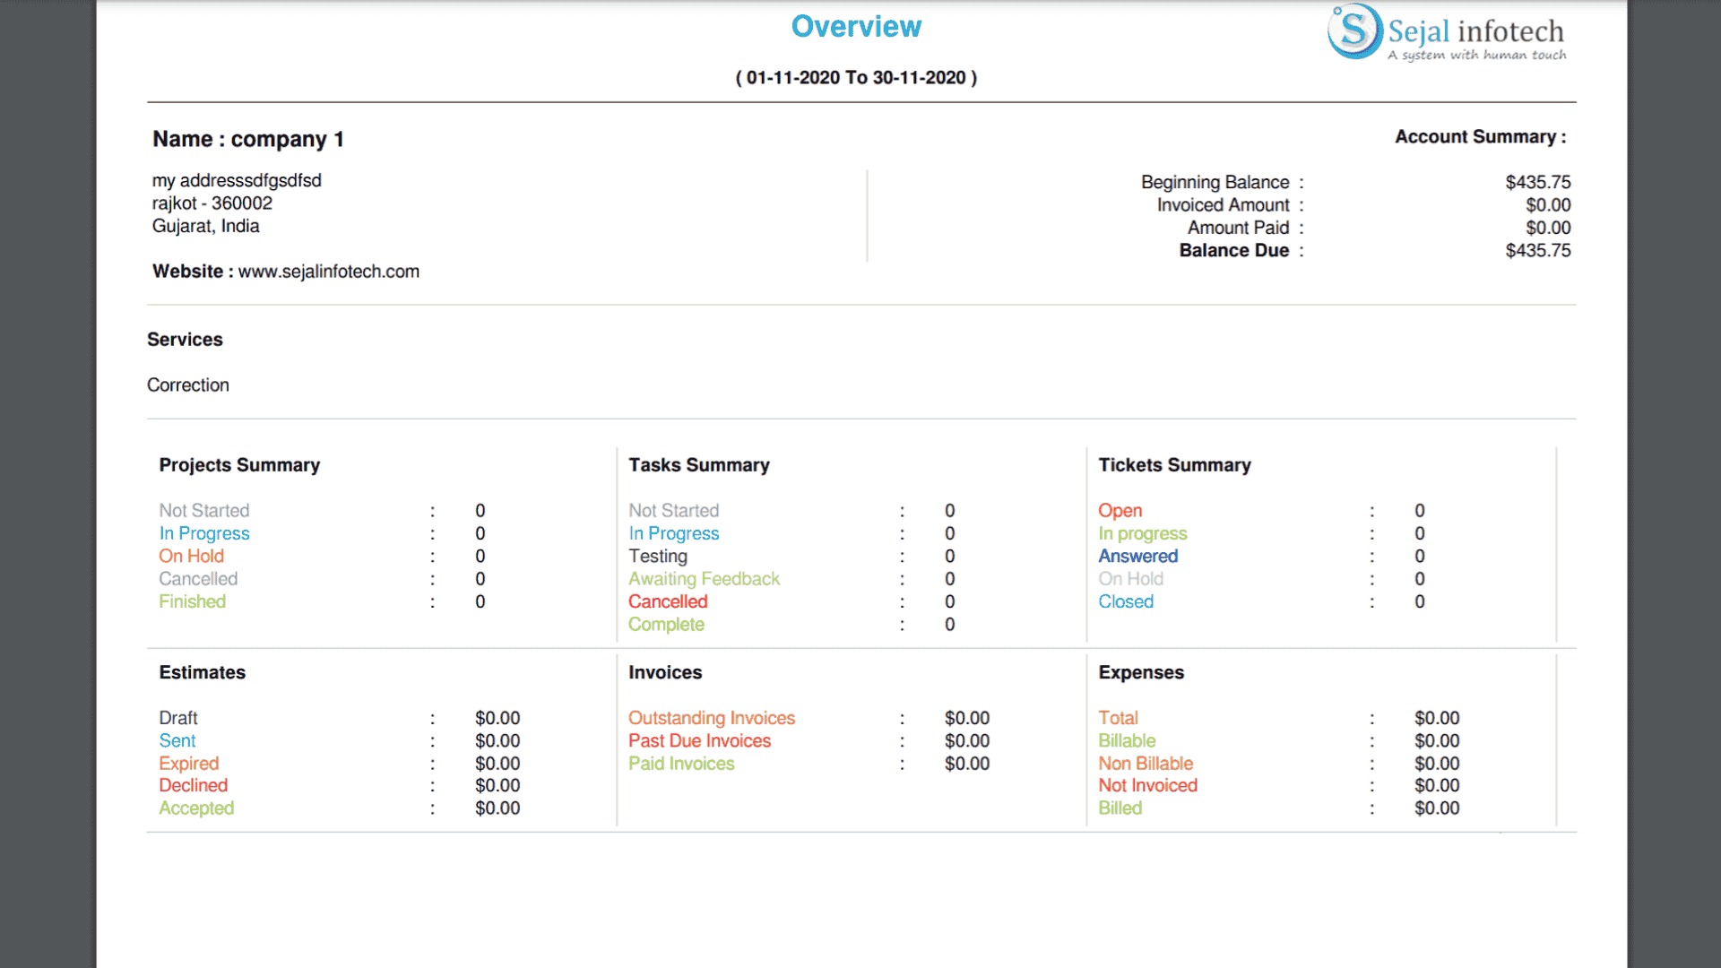The height and width of the screenshot is (968, 1721).
Task: Click the Correction service entry
Action: pyautogui.click(x=188, y=385)
